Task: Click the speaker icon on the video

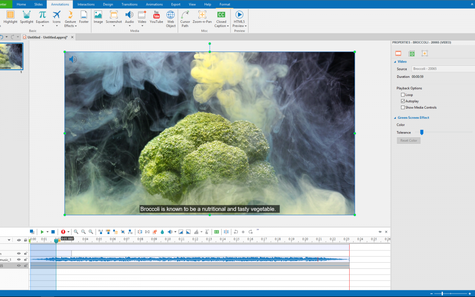Action: (x=73, y=59)
